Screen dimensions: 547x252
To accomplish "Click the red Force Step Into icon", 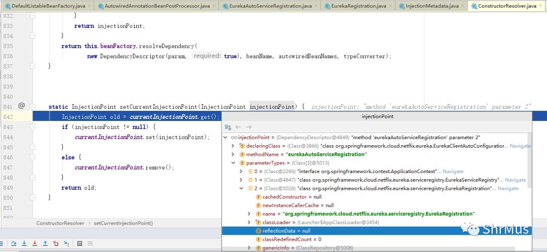I will coord(34,243).
